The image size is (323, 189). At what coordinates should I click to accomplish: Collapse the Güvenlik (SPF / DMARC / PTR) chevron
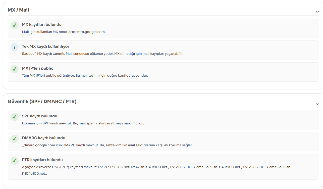(x=317, y=104)
